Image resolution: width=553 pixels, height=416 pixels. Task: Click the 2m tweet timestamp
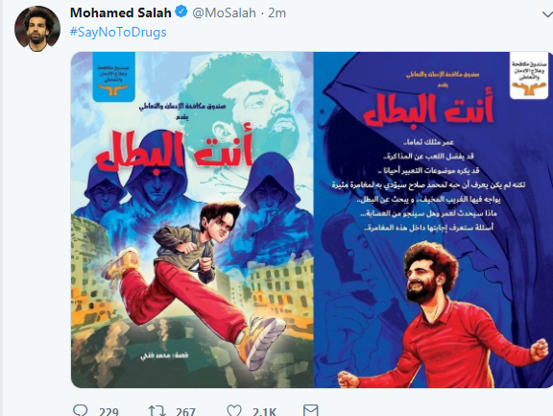coord(276,13)
